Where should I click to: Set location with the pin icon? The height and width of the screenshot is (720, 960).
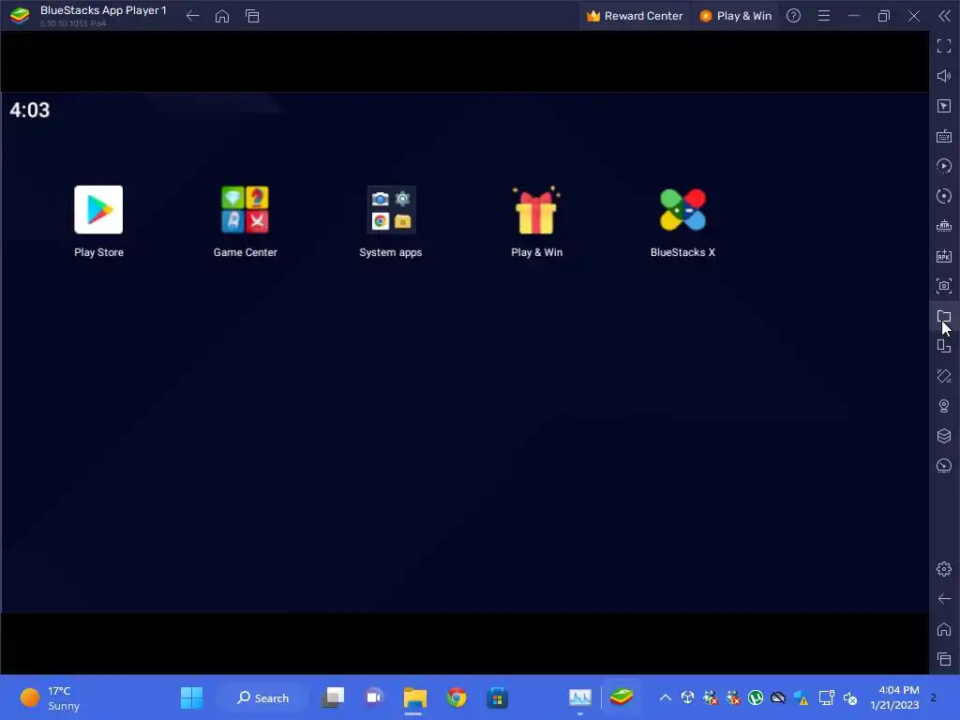pos(944,406)
